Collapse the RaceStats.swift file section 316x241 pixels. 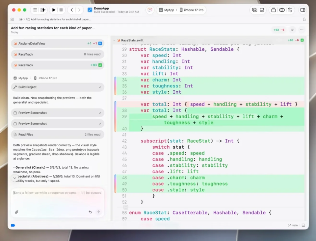coord(114,40)
